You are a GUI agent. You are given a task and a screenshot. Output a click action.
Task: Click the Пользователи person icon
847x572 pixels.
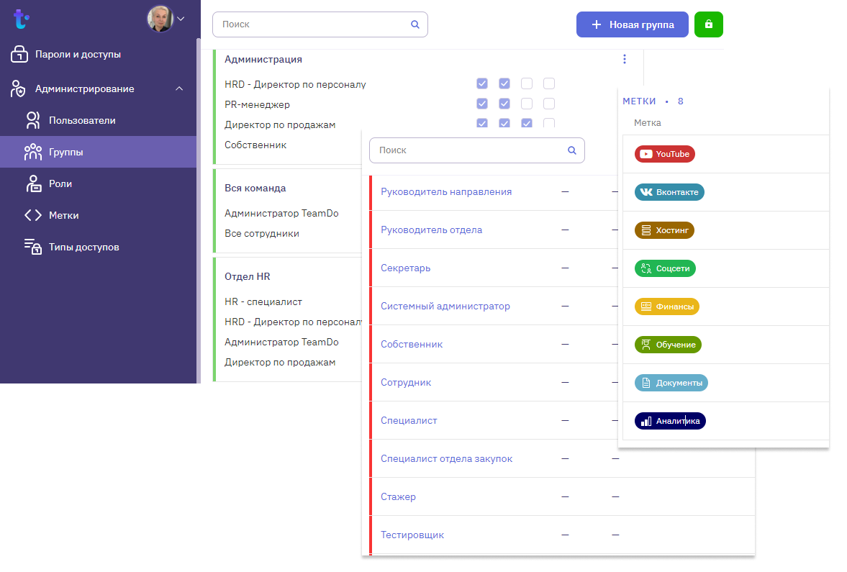(33, 120)
